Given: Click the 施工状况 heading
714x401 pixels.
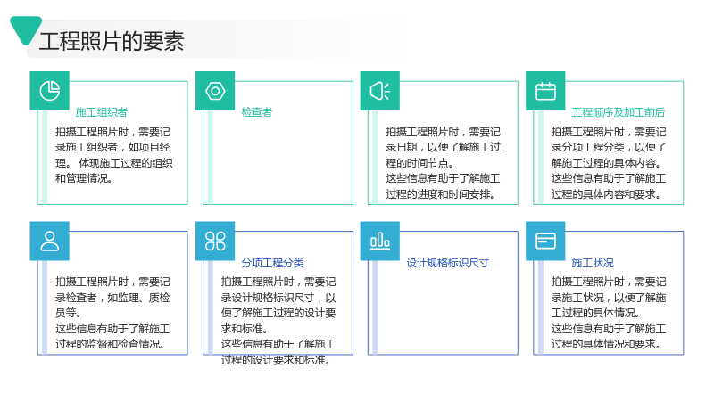Looking at the screenshot, I should coord(593,263).
